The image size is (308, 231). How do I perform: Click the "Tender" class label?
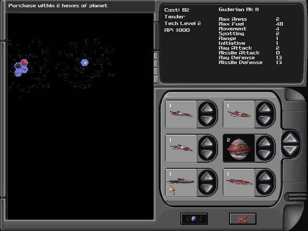[174, 16]
